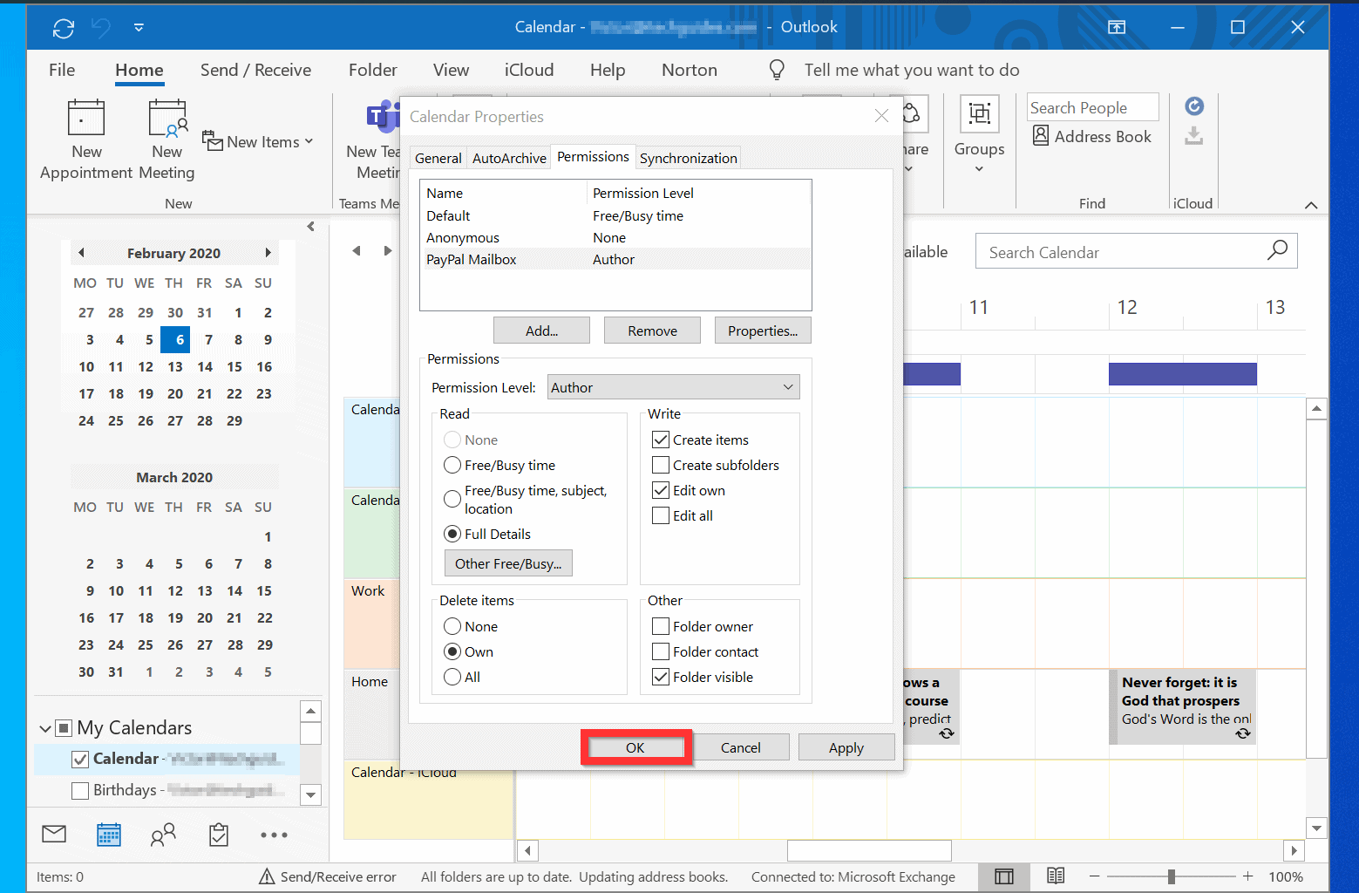Click the zoom out minus icon

(x=1095, y=876)
